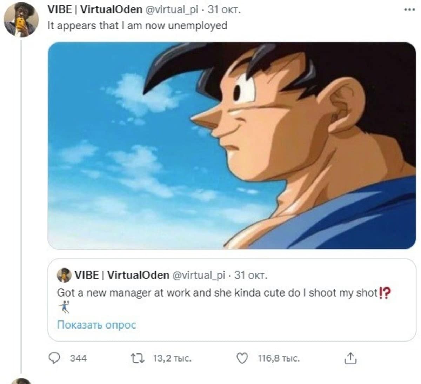Screen dimensions: 421x384
Task: Click the partial avatar of the next tweet
Action: click(21, 381)
